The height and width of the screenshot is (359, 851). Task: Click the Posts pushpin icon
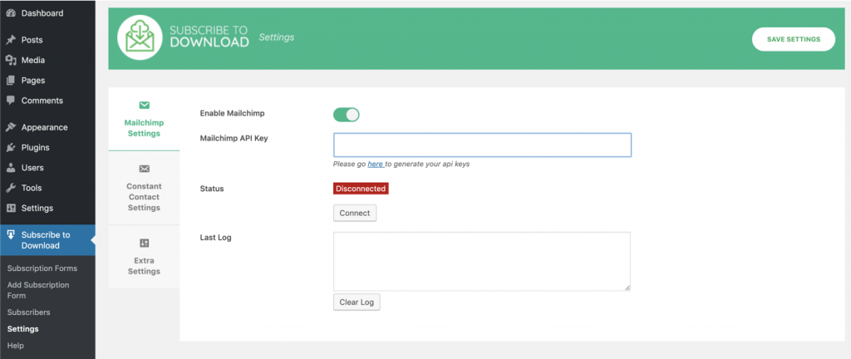pos(11,40)
